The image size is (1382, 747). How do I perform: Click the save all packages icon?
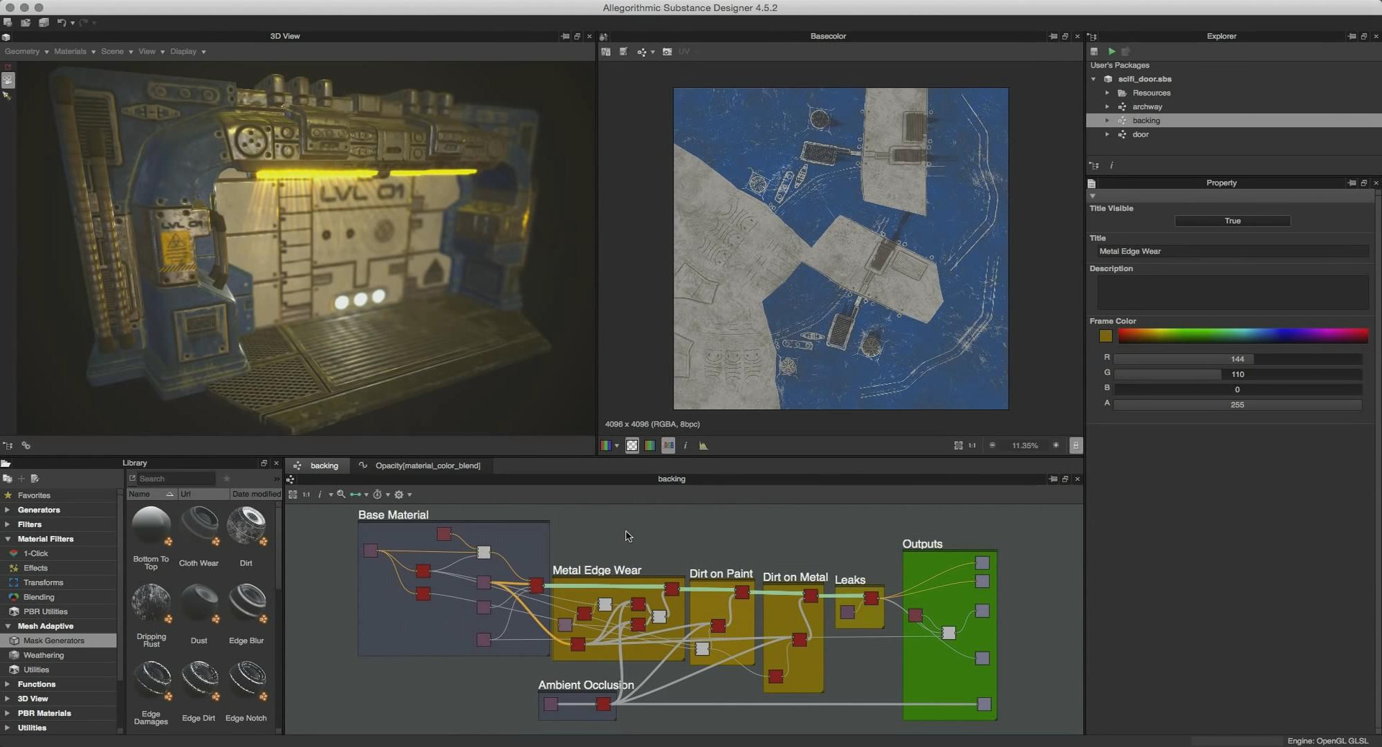[x=44, y=23]
